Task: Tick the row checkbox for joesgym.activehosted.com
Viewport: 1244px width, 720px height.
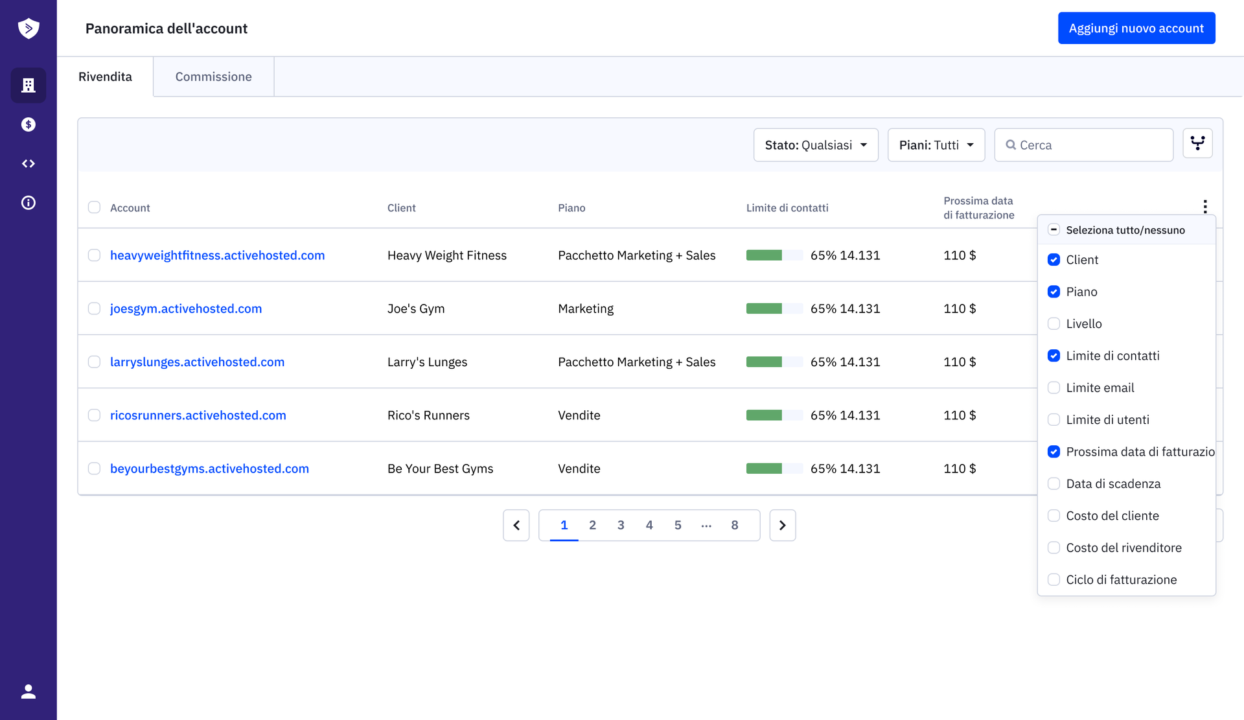Action: 95,308
